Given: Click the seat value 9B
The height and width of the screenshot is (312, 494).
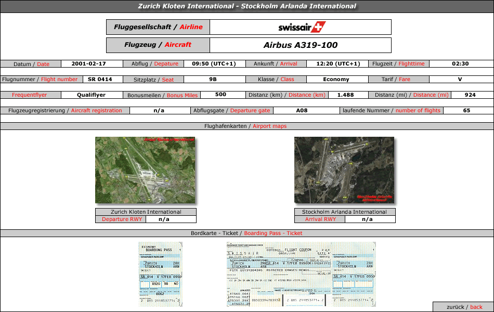Looking at the screenshot, I should [213, 79].
